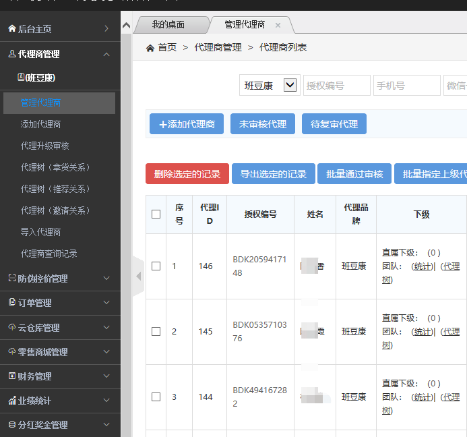
Task: Expand the 分红奖金管理 section
Action: coord(106,424)
